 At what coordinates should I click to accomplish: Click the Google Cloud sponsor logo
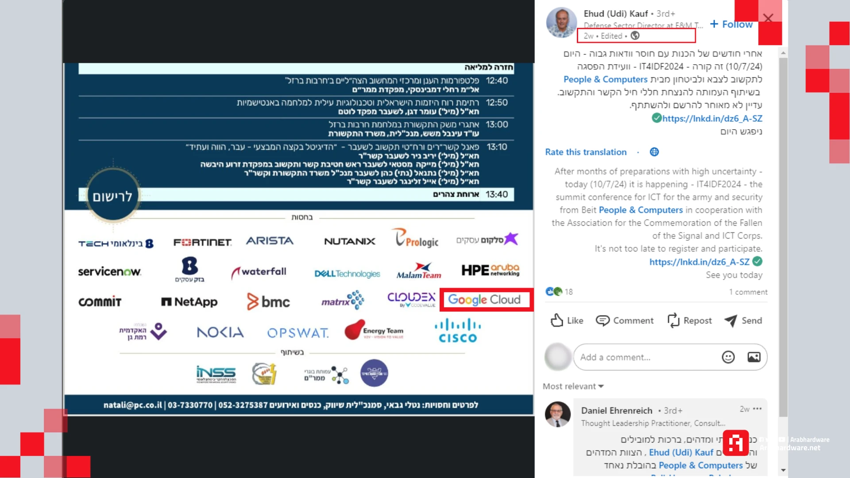click(x=485, y=300)
